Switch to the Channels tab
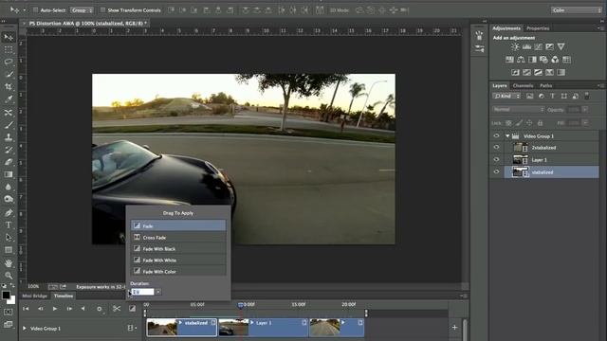607x341 pixels. 523,85
